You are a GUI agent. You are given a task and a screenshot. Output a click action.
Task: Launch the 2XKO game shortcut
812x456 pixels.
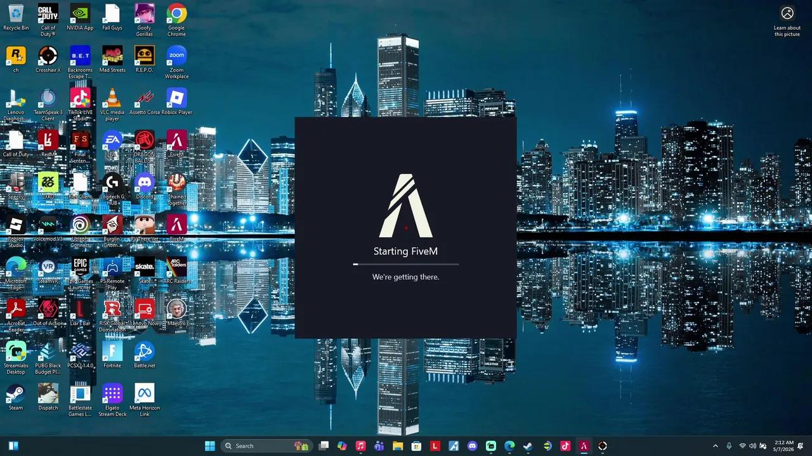pos(48,186)
